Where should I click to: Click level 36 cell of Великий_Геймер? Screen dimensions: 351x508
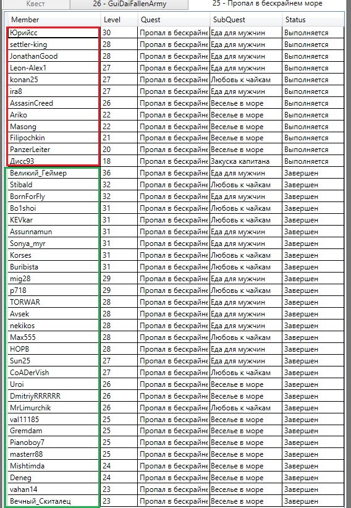119,173
